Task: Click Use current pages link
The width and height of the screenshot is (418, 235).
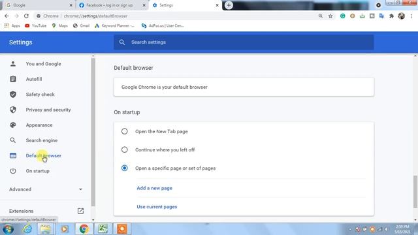Action: coord(157,207)
